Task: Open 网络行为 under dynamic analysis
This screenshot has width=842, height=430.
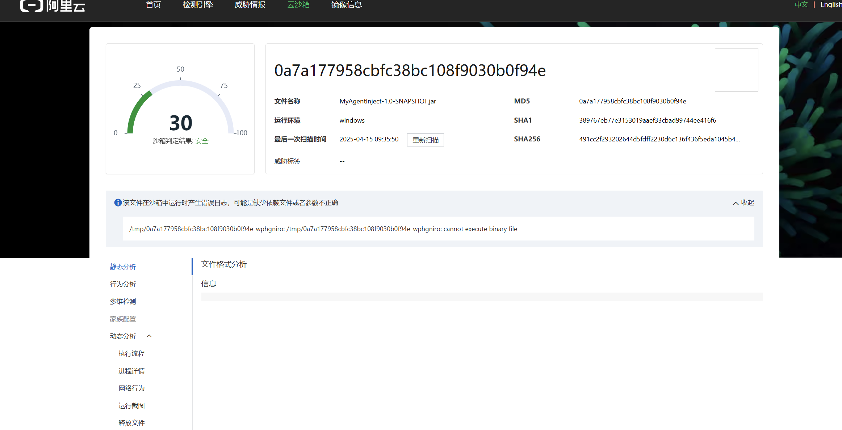Action: point(131,388)
